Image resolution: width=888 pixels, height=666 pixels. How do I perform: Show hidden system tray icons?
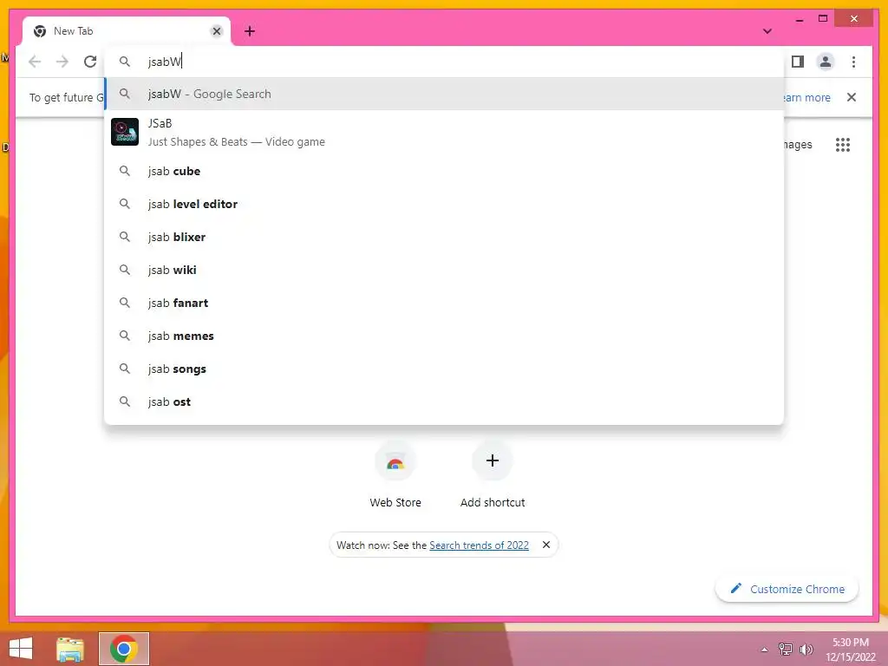765,650
